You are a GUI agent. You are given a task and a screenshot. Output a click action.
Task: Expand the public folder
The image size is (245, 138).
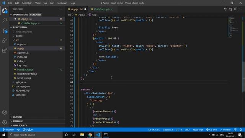tap(38, 36)
